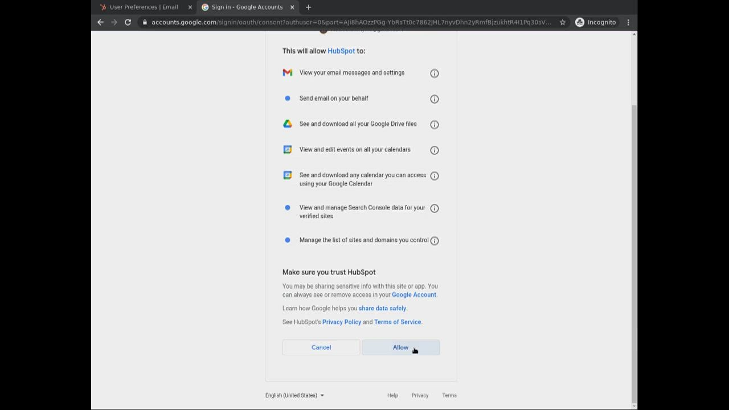The image size is (729, 410).
Task: Open info for See and download any calendar
Action: pyautogui.click(x=435, y=175)
